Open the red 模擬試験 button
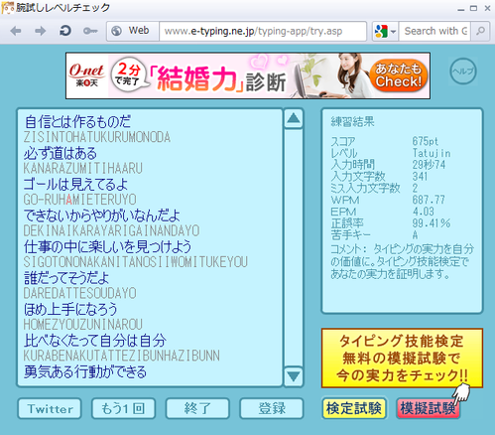 point(428,408)
